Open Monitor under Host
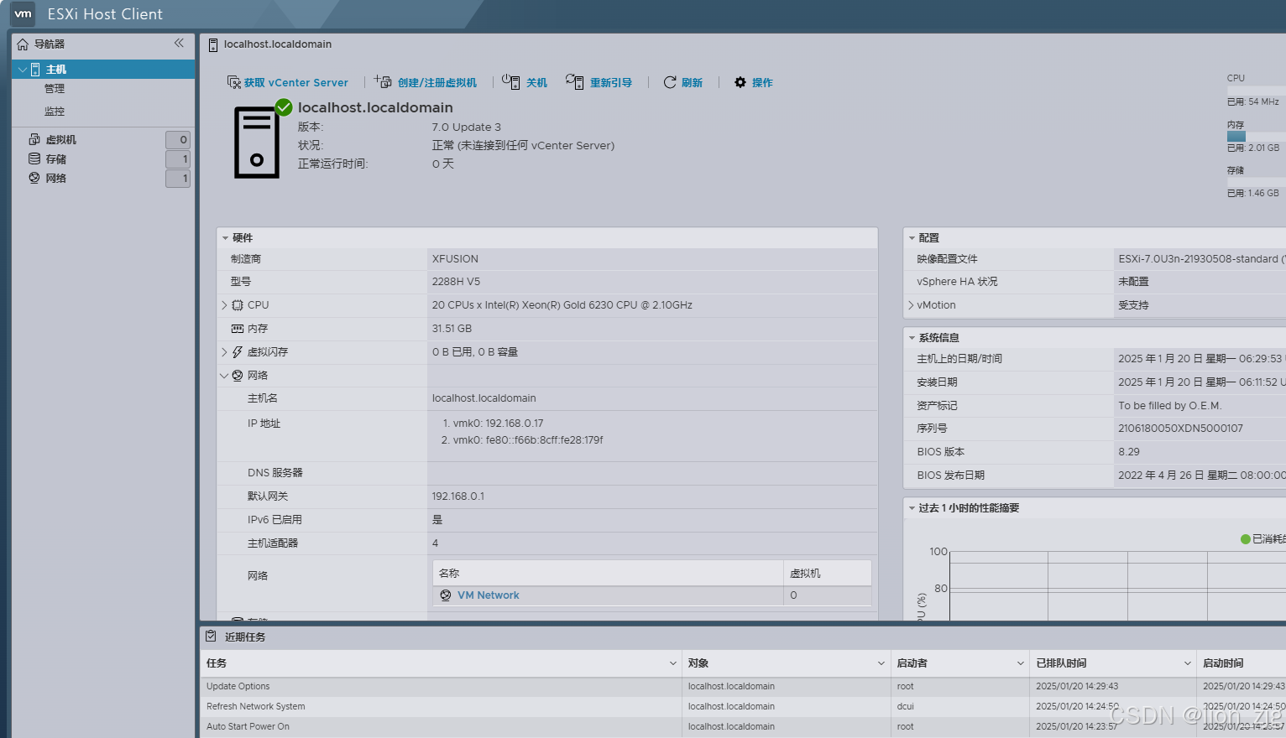This screenshot has height=738, width=1286. tap(55, 112)
